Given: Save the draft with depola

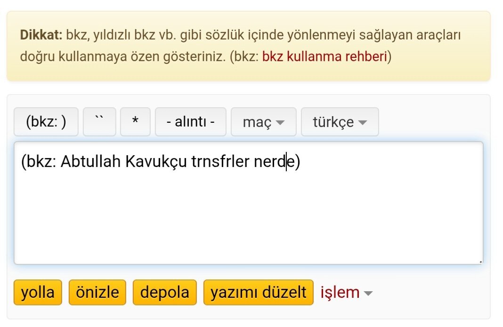Looking at the screenshot, I should [x=164, y=293].
